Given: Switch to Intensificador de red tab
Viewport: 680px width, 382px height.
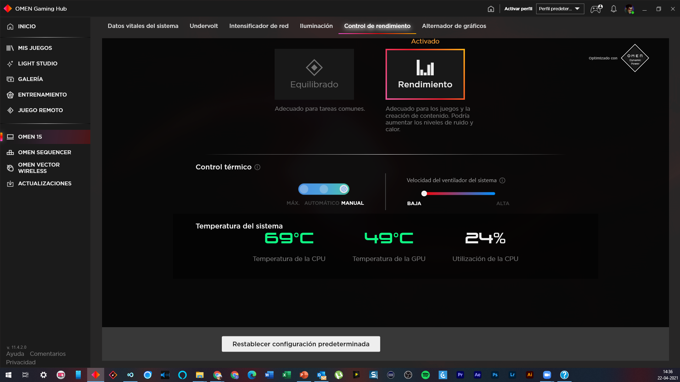Looking at the screenshot, I should [259, 26].
